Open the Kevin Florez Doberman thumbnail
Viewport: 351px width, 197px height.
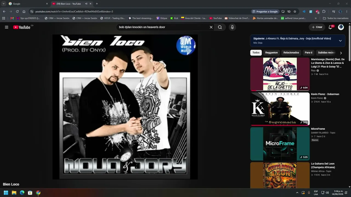(280, 109)
